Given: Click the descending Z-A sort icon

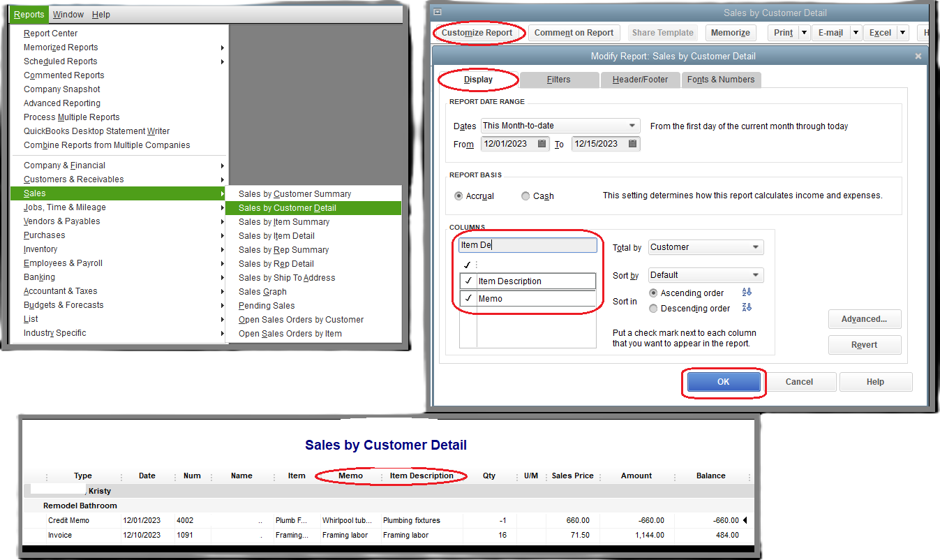Looking at the screenshot, I should [747, 308].
